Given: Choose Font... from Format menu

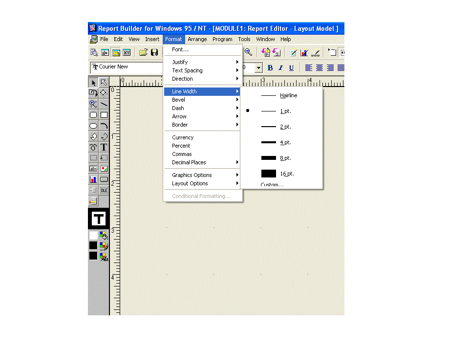Looking at the screenshot, I should tap(180, 49).
